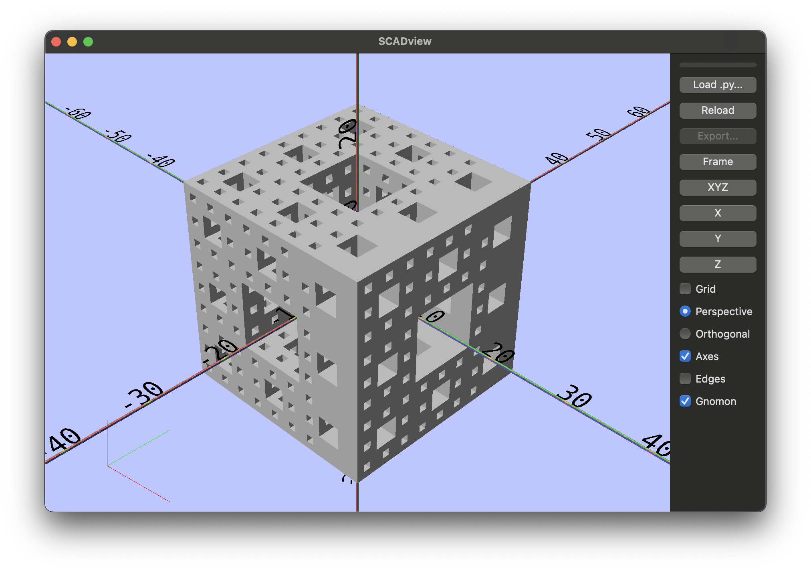Image resolution: width=811 pixels, height=571 pixels.
Task: Click the yellow minimize window button
Action: click(x=72, y=42)
